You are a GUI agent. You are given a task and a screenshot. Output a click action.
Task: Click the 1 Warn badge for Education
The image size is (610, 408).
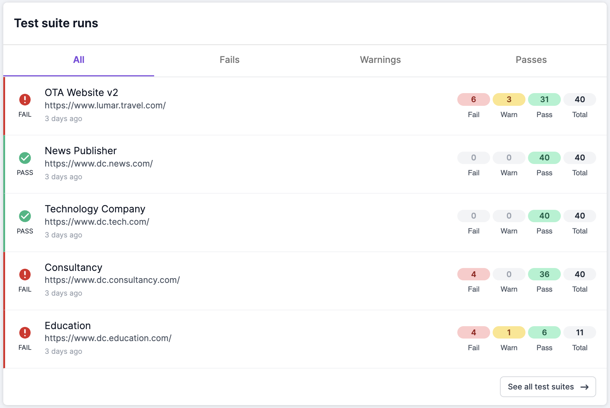(509, 333)
